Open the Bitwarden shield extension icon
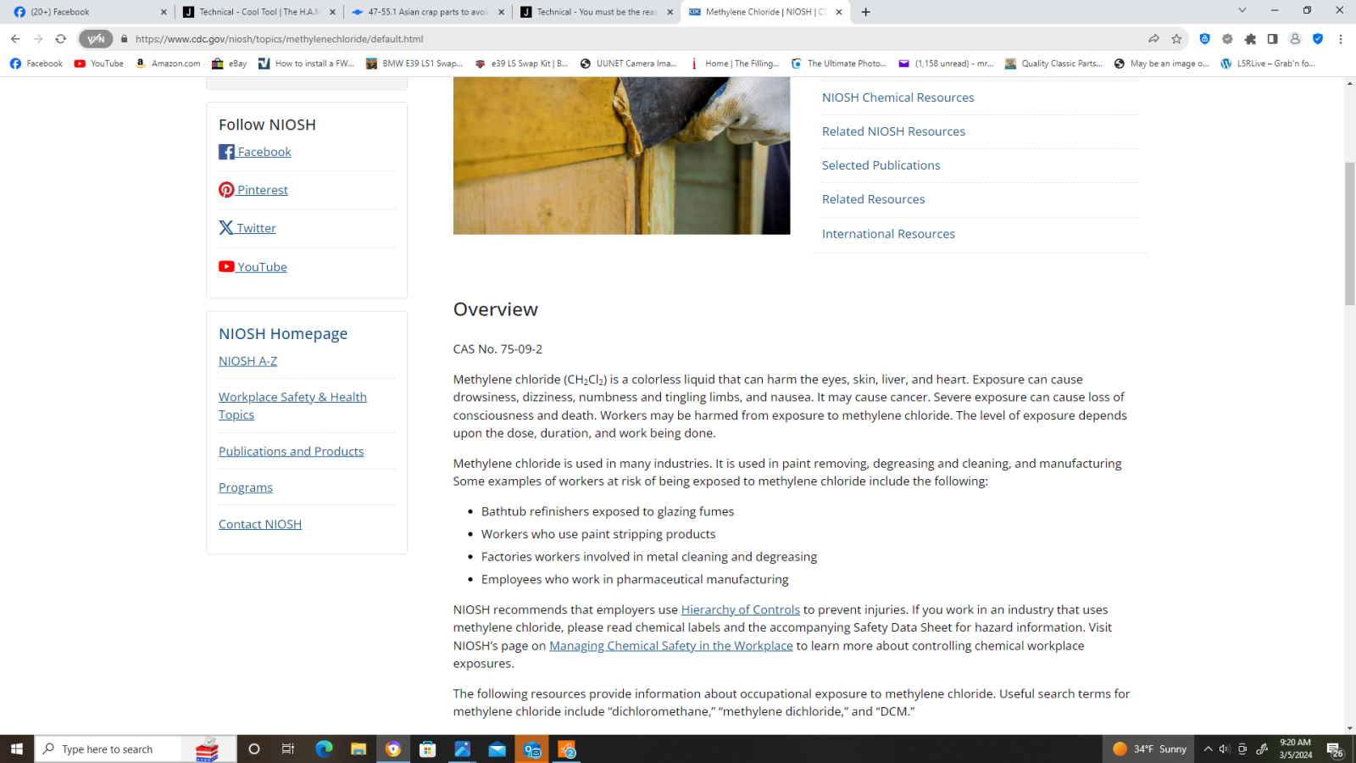The image size is (1356, 763). coord(1204,39)
